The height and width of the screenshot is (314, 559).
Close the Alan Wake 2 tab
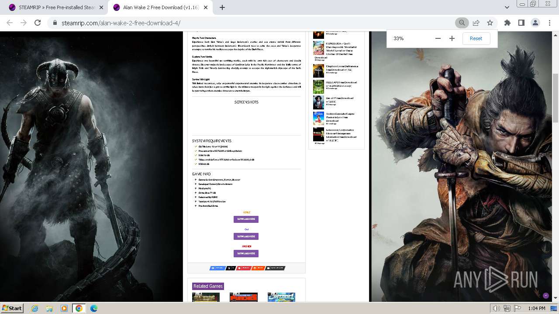206,7
